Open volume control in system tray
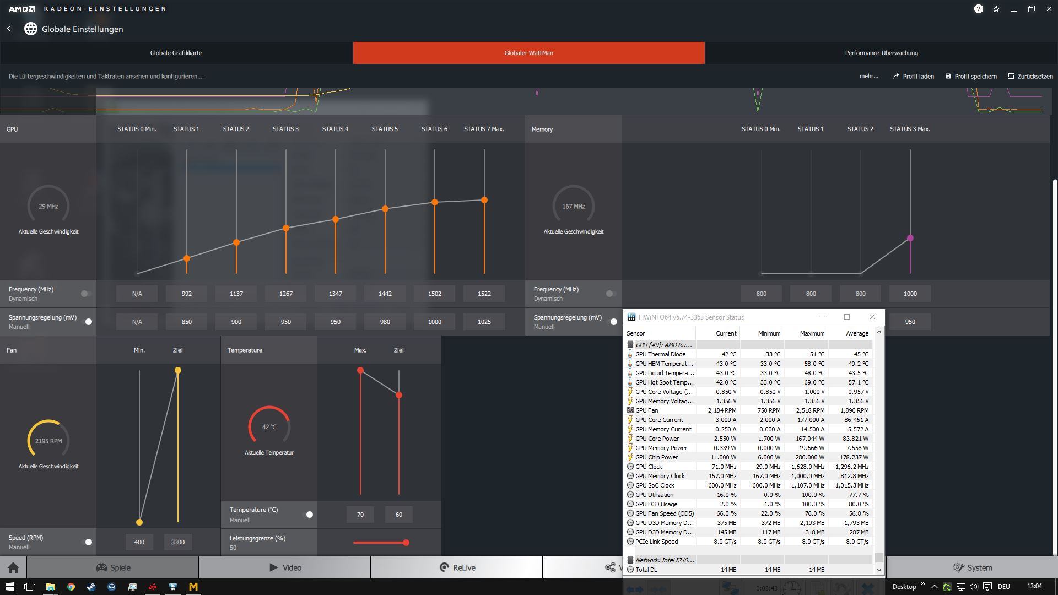 coord(974,587)
